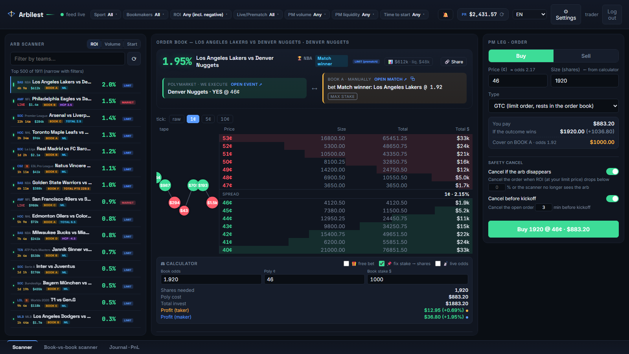Screen dimensions: 629x354
Task: Open the Journal · PnL tab
Action: pyautogui.click(x=124, y=347)
